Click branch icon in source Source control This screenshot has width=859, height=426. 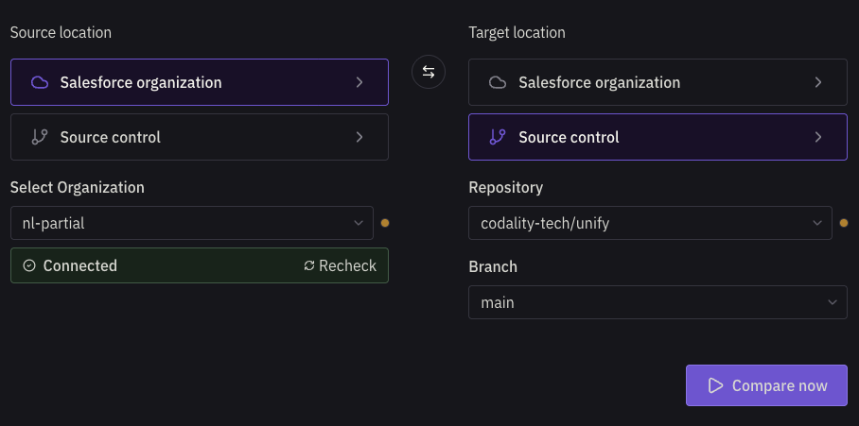tap(40, 137)
